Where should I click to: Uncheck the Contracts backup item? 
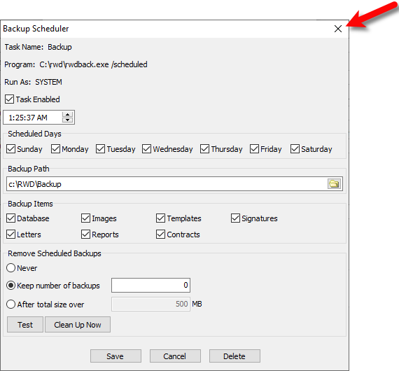click(160, 234)
